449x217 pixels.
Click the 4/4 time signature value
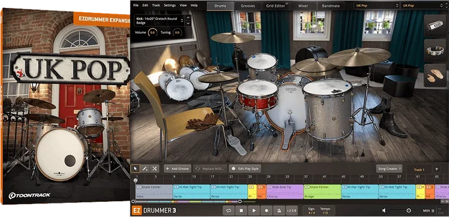click(x=311, y=213)
